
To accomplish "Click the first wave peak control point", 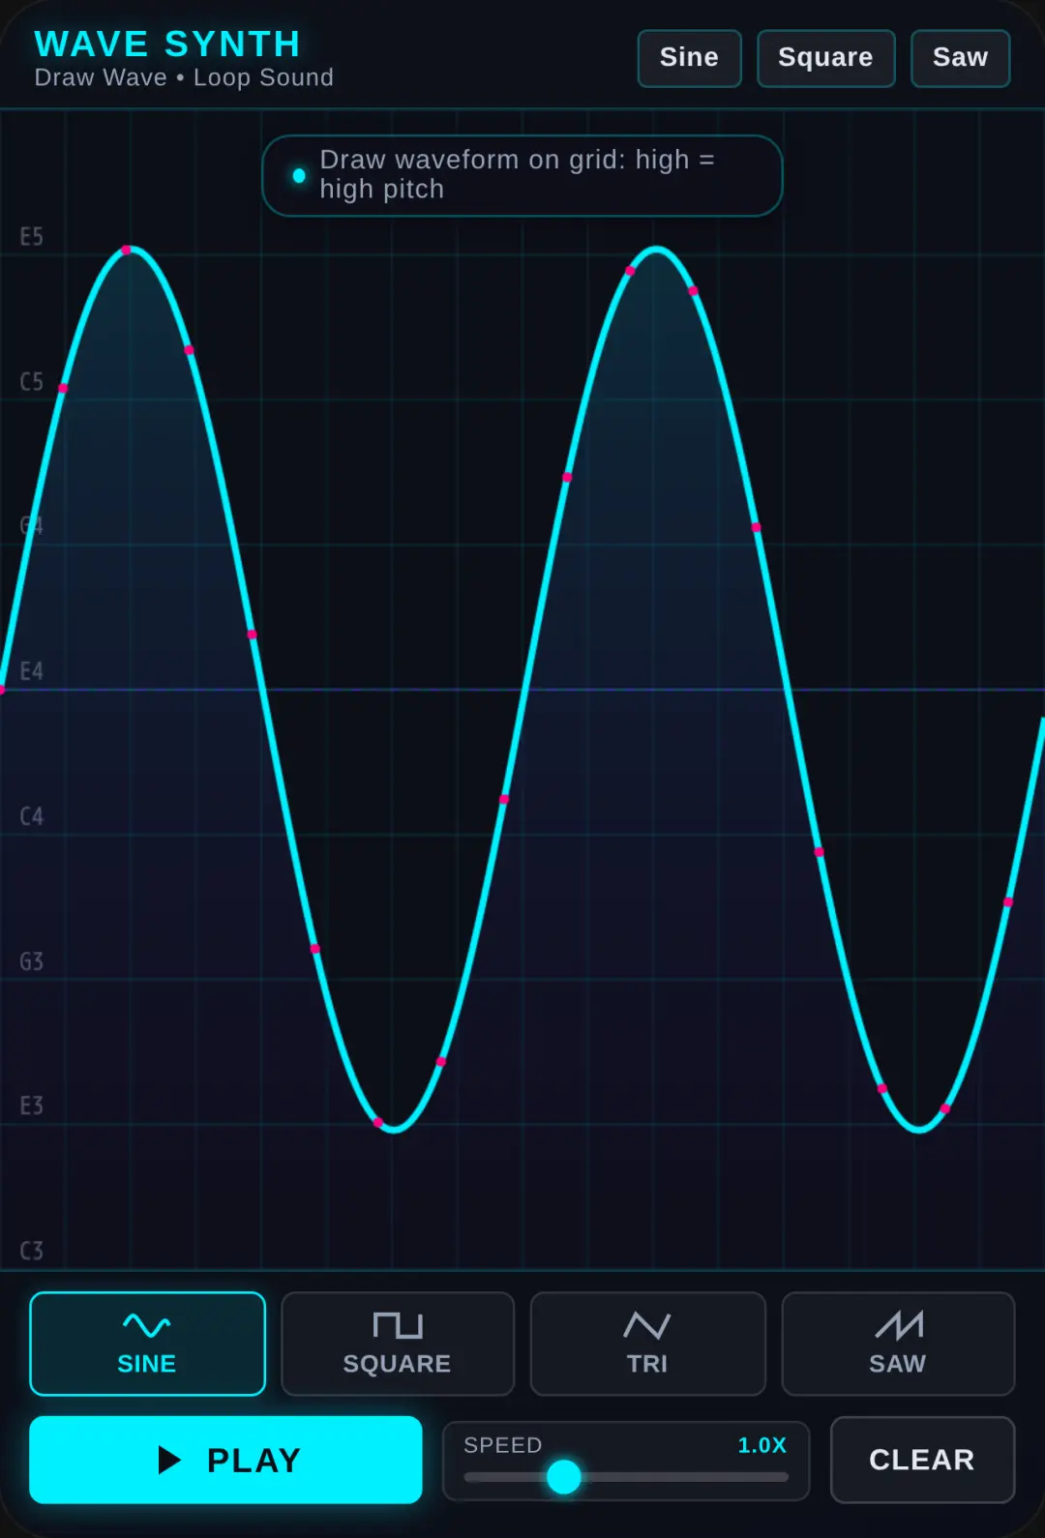I will [x=127, y=251].
